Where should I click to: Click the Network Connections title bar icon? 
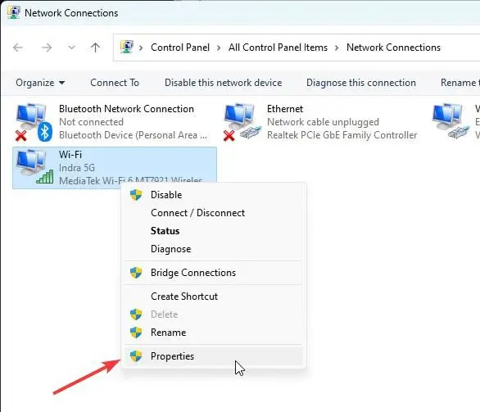pos(13,12)
